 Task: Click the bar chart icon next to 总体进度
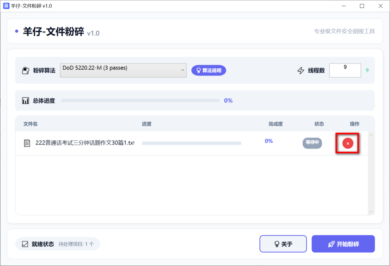(x=26, y=101)
